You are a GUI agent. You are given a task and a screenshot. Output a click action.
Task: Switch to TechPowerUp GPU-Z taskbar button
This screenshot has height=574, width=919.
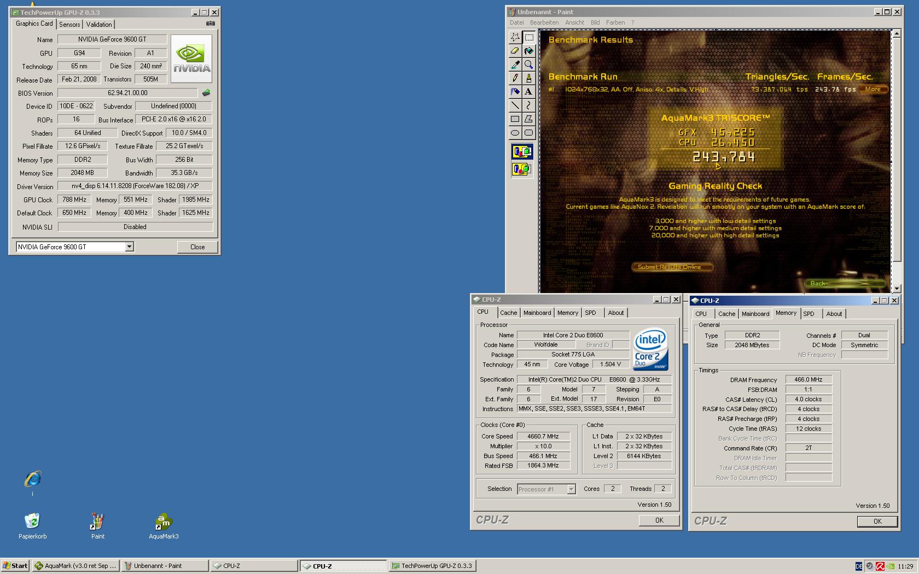(432, 566)
